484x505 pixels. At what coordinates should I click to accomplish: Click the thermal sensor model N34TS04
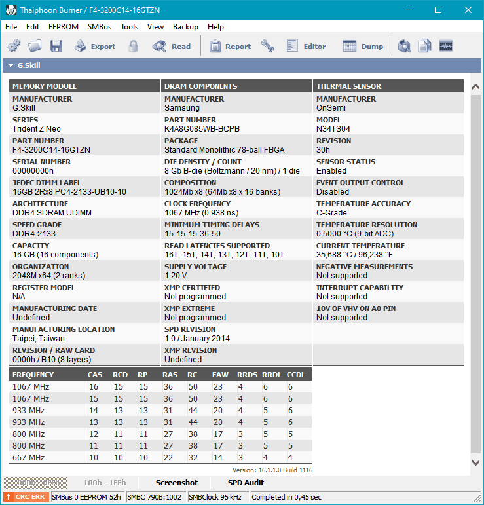click(333, 129)
